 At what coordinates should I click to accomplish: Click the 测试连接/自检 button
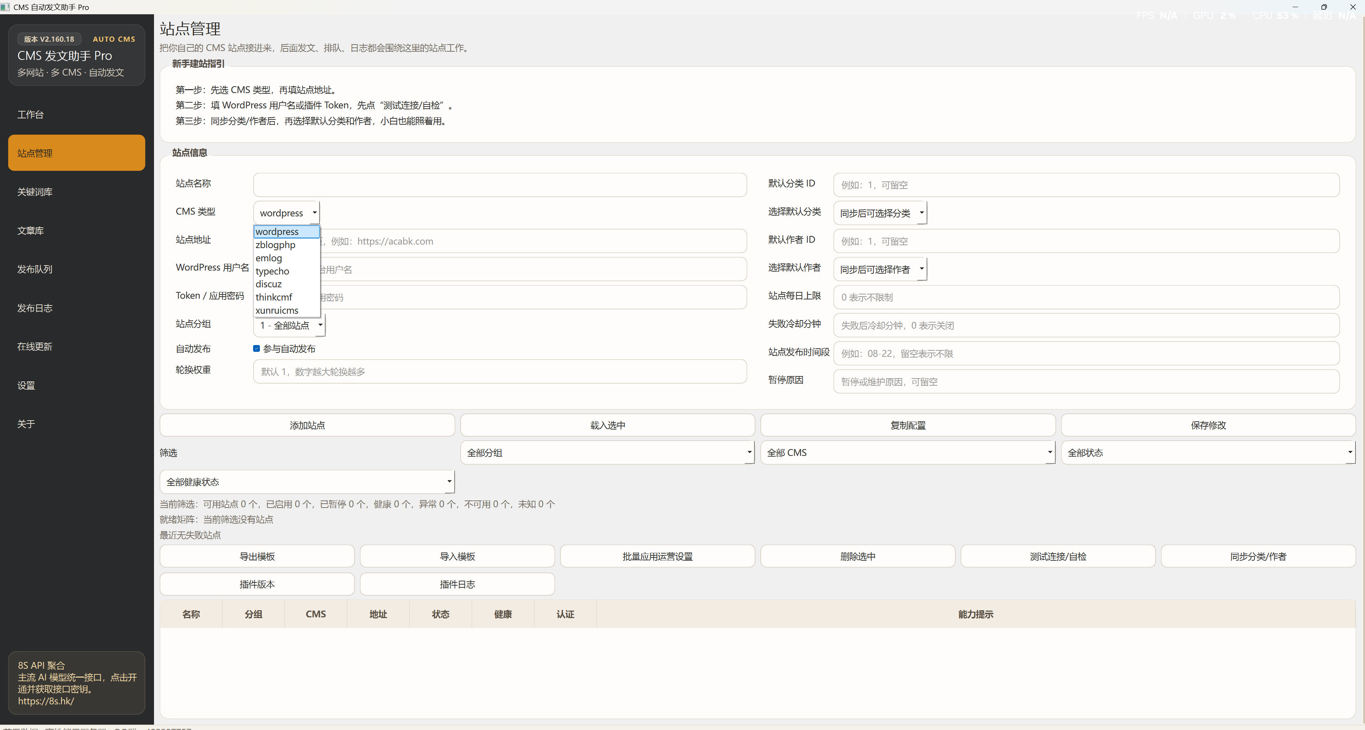coord(1058,556)
